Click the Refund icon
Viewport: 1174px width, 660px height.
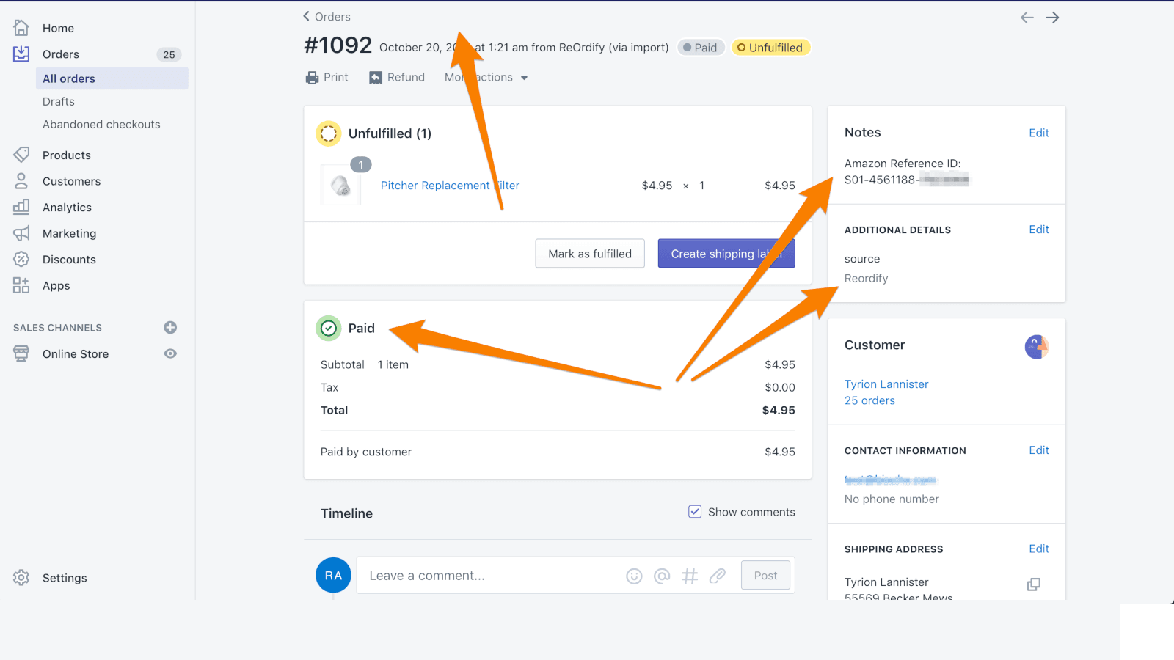pos(375,77)
